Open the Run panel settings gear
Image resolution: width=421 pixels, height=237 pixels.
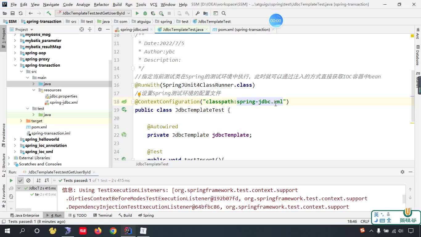402,172
